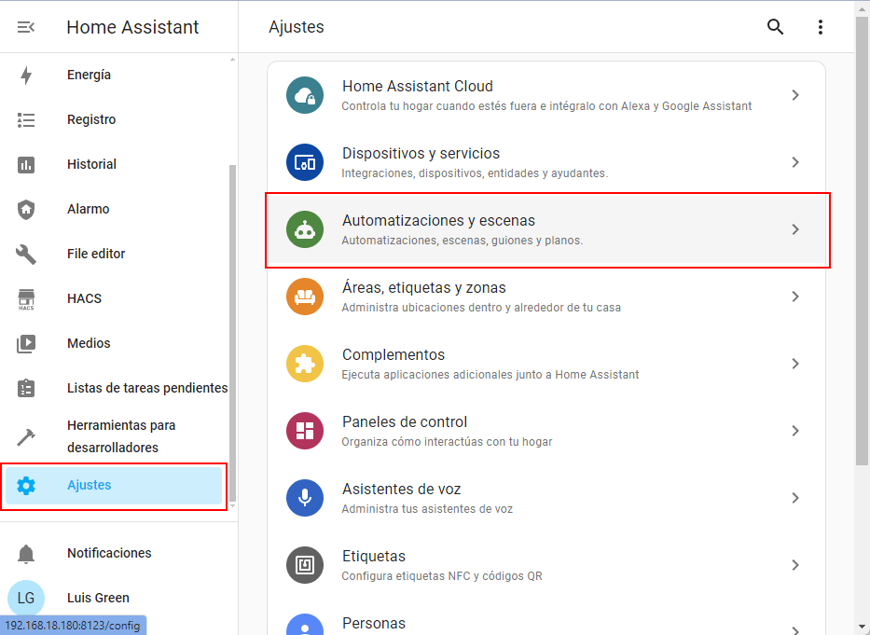
Task: Open Historial in the sidebar
Action: click(91, 164)
